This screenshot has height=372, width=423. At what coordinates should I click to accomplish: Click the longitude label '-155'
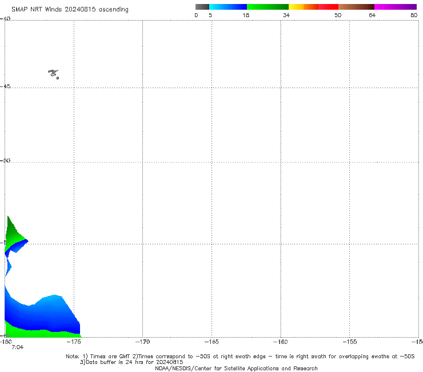pyautogui.click(x=350, y=342)
